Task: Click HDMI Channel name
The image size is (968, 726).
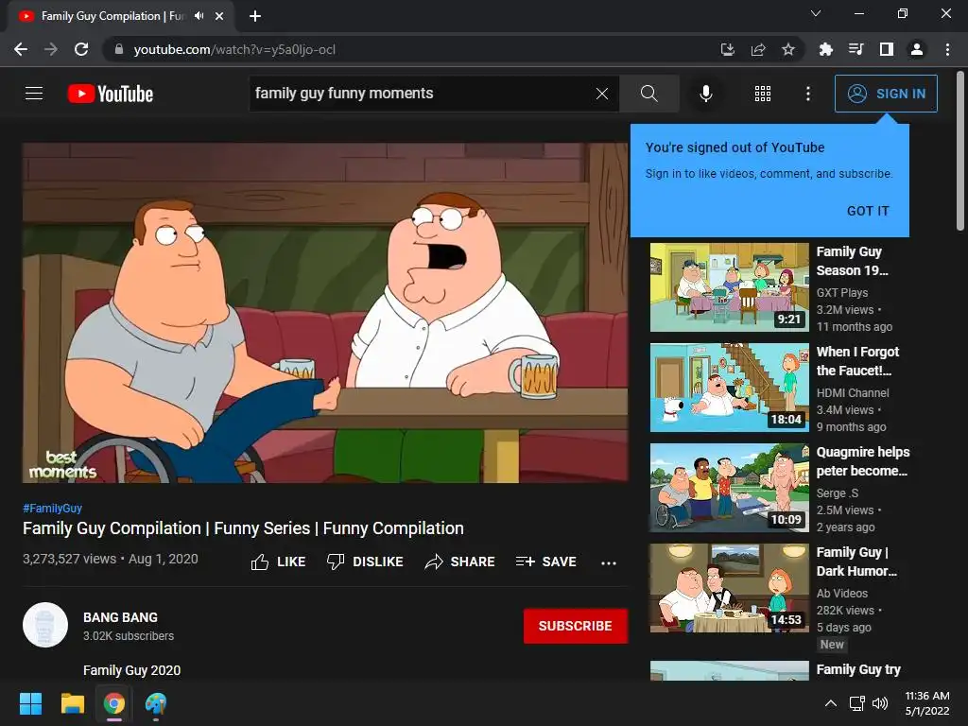Action: pos(853,392)
